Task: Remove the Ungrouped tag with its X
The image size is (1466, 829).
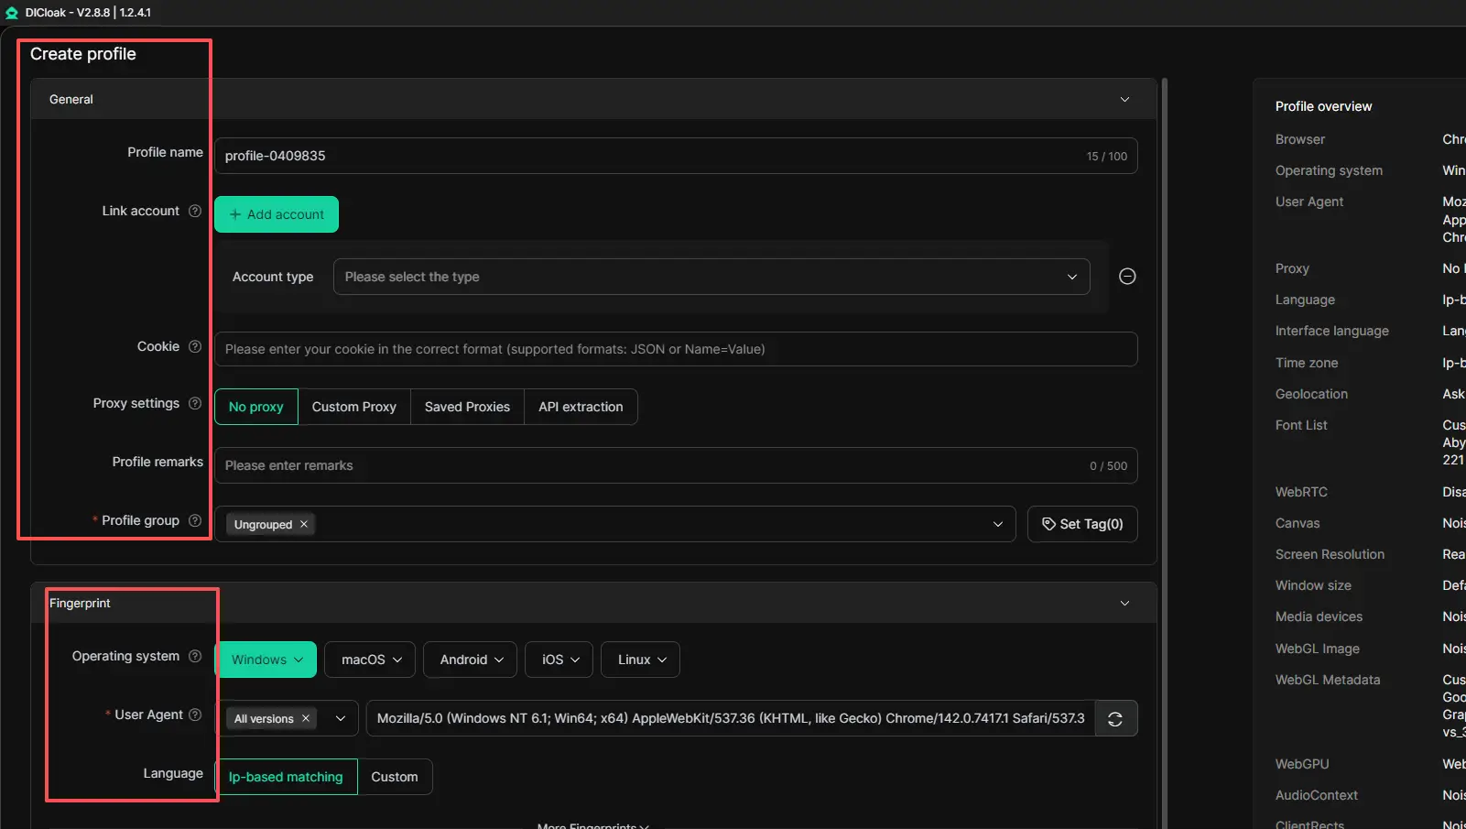Action: 304,524
